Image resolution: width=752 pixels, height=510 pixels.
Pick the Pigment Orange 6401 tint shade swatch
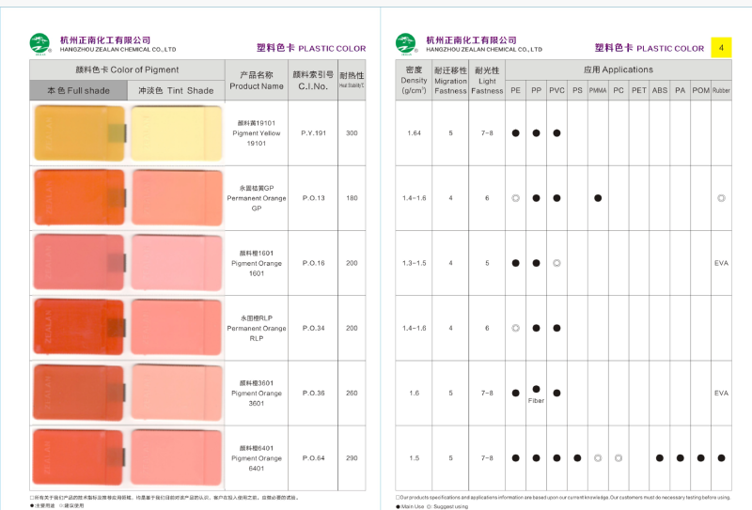click(175, 458)
